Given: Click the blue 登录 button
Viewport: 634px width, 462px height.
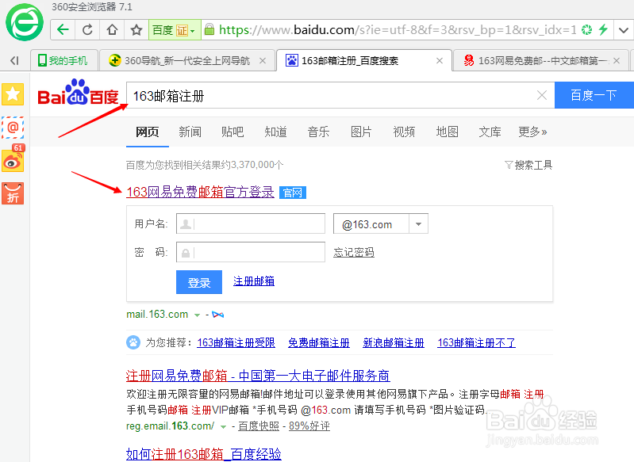Looking at the screenshot, I should click(199, 282).
